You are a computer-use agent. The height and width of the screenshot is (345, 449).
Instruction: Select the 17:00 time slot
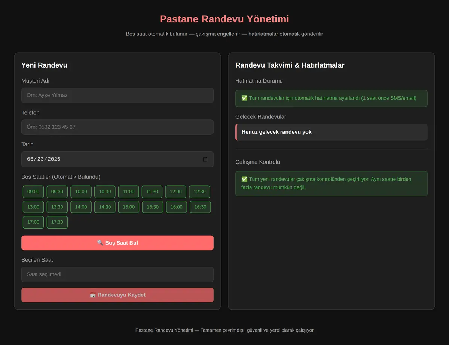point(33,222)
